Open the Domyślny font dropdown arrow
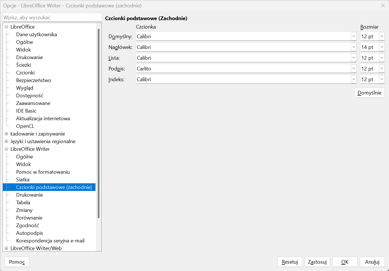 [354, 36]
